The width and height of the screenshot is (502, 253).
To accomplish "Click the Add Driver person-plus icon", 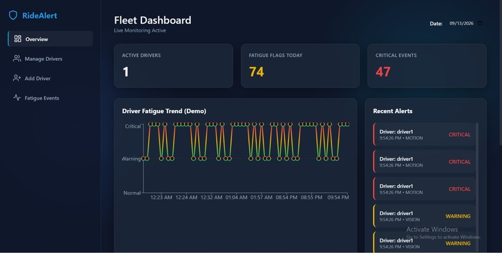I will 17,78.
